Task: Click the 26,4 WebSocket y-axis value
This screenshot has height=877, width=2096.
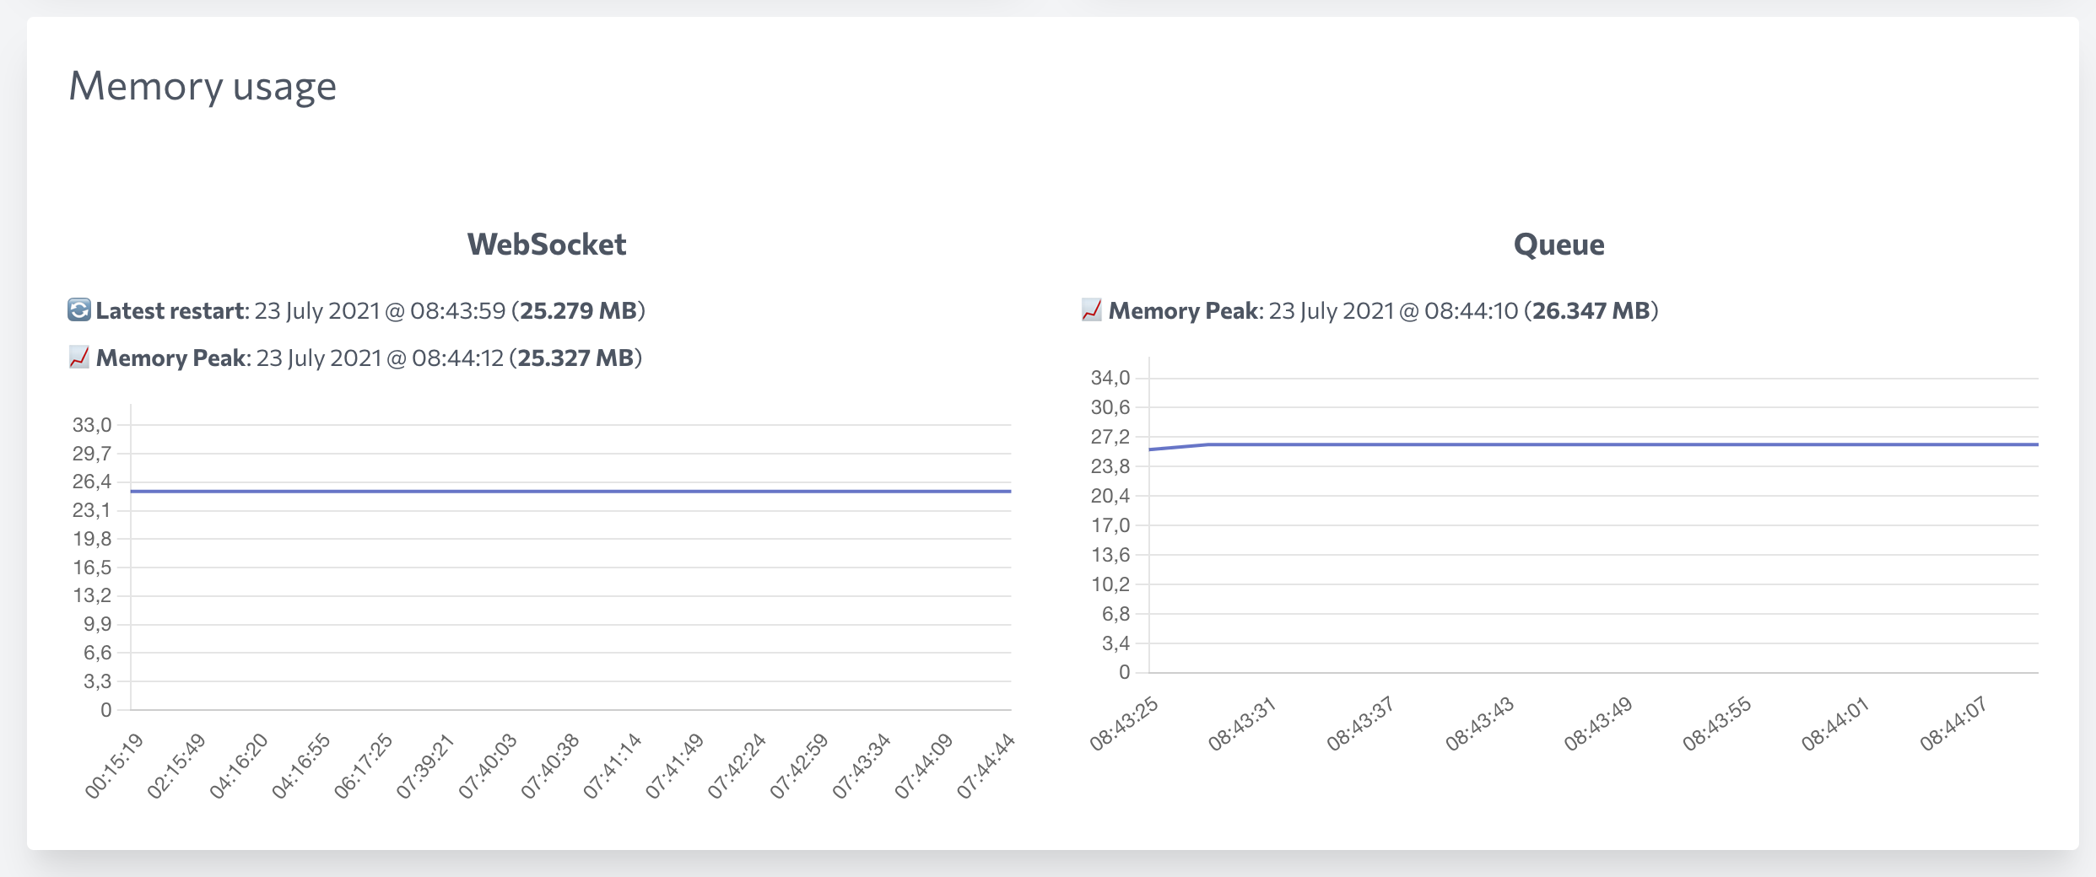Action: point(92,482)
